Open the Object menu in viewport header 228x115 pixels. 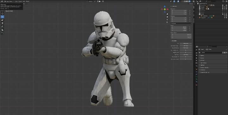click(28, 2)
